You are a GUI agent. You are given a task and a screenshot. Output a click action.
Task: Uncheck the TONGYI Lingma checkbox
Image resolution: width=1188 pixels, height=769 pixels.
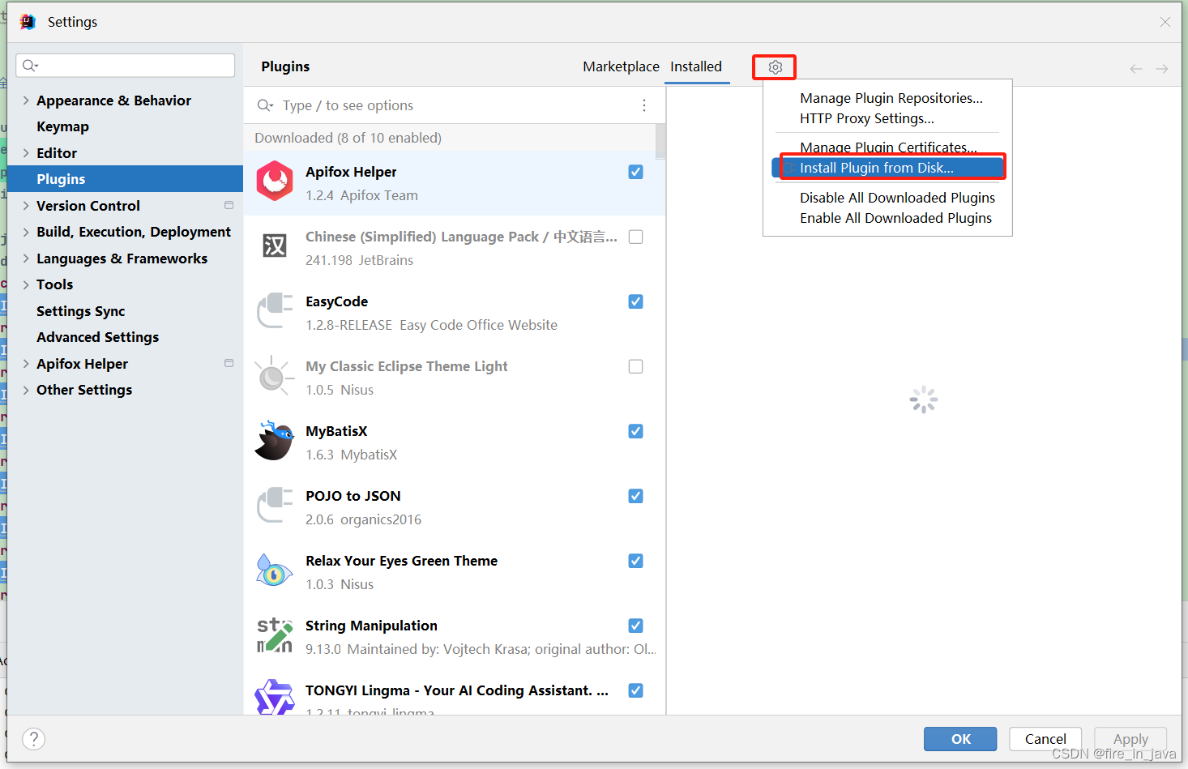click(x=636, y=690)
